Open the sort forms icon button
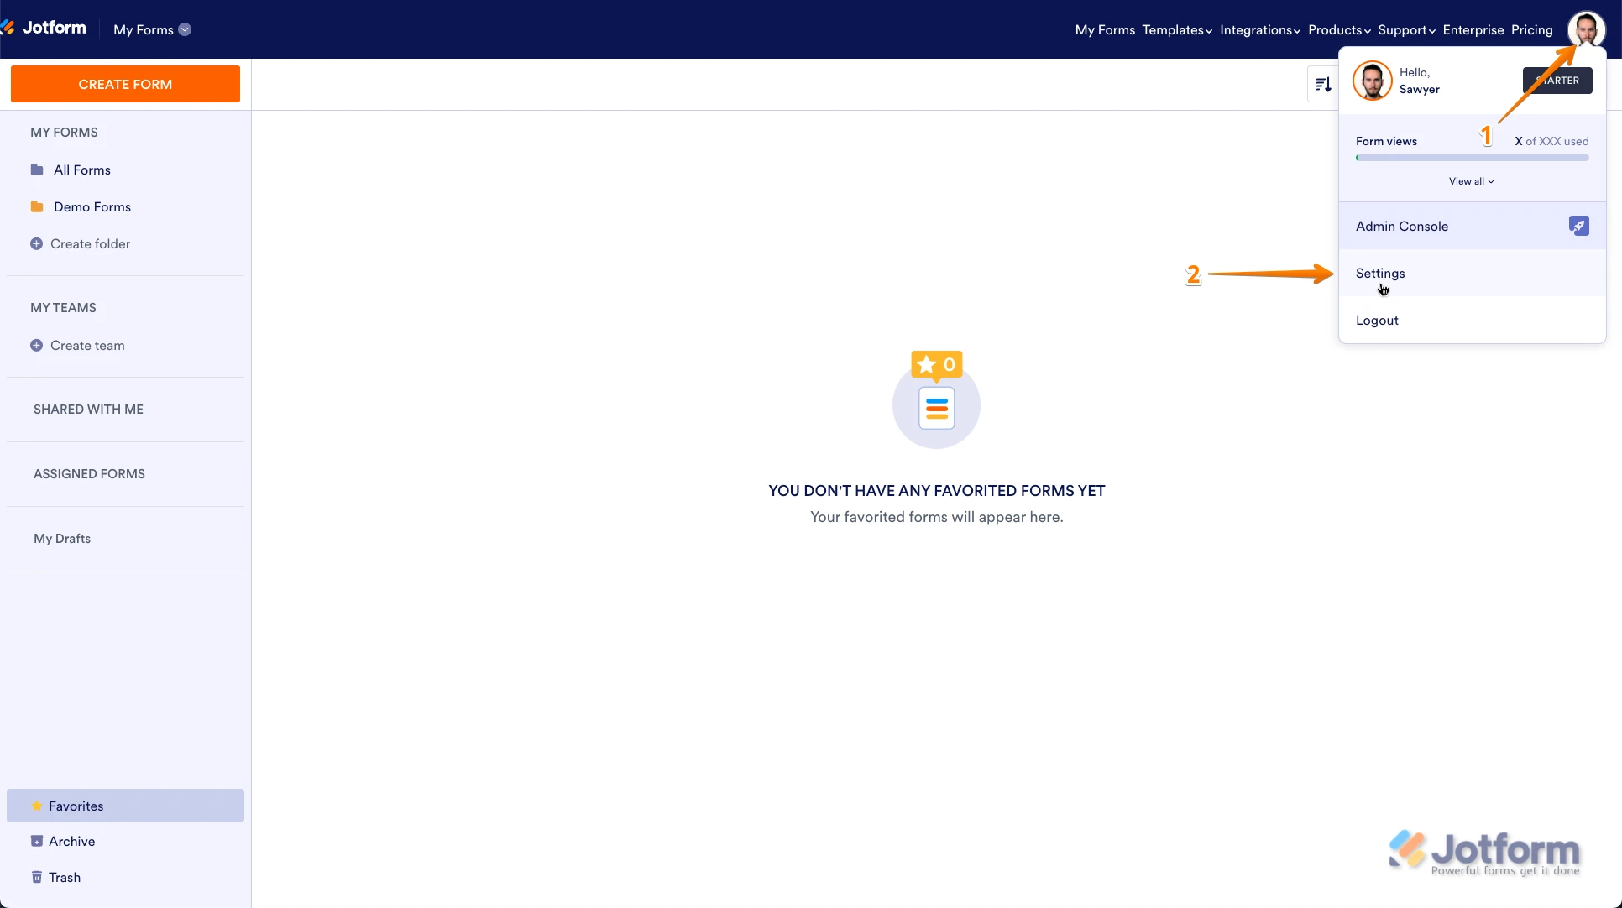1622x908 pixels. (x=1323, y=85)
